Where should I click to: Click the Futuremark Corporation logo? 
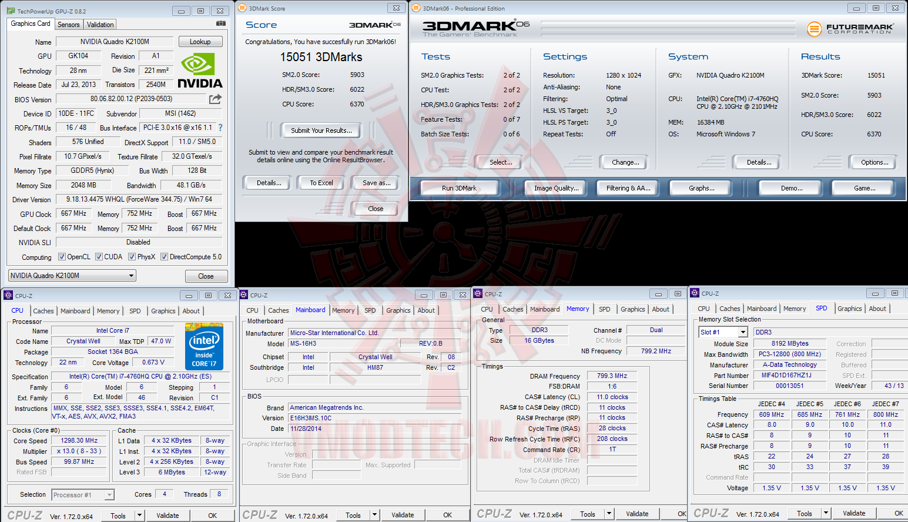click(x=850, y=28)
